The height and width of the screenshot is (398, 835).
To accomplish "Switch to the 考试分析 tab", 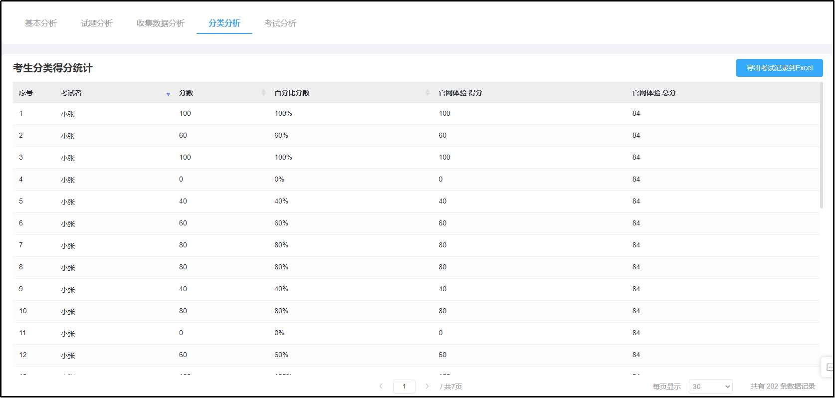I will (280, 23).
